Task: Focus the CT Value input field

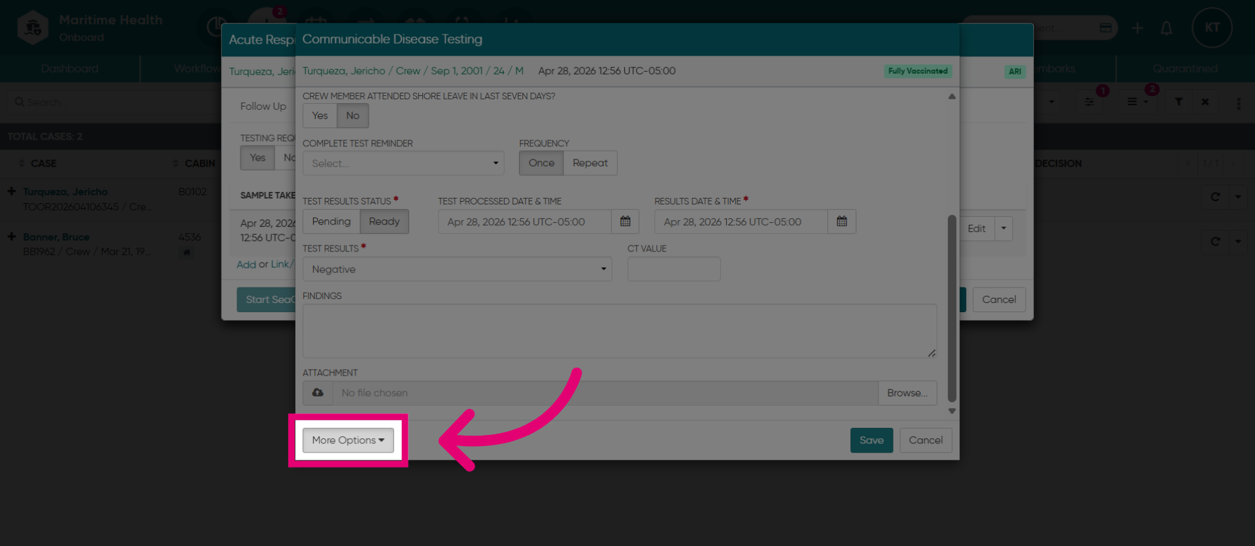Action: click(674, 269)
